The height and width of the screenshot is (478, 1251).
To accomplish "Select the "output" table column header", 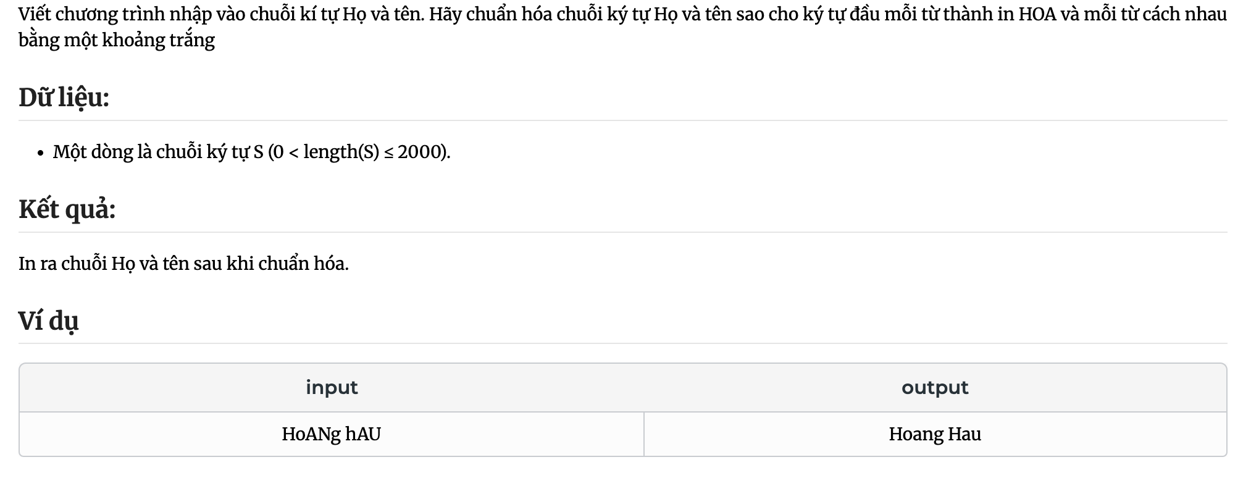I will pos(935,388).
